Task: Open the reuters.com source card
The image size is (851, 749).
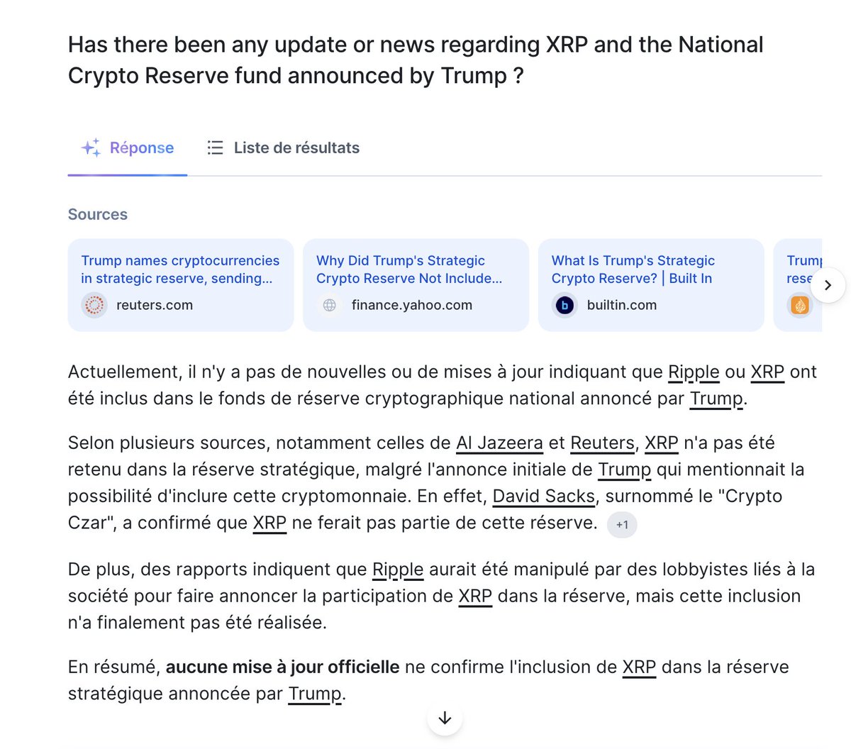Action: 181,285
